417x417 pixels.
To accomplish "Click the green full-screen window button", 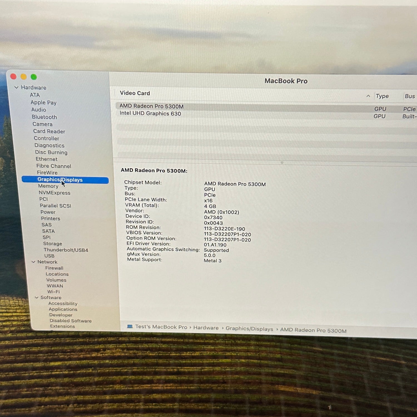I will pyautogui.click(x=34, y=77).
